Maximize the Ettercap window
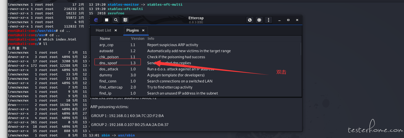This screenshot has height=138, width=404. coord(288,20)
